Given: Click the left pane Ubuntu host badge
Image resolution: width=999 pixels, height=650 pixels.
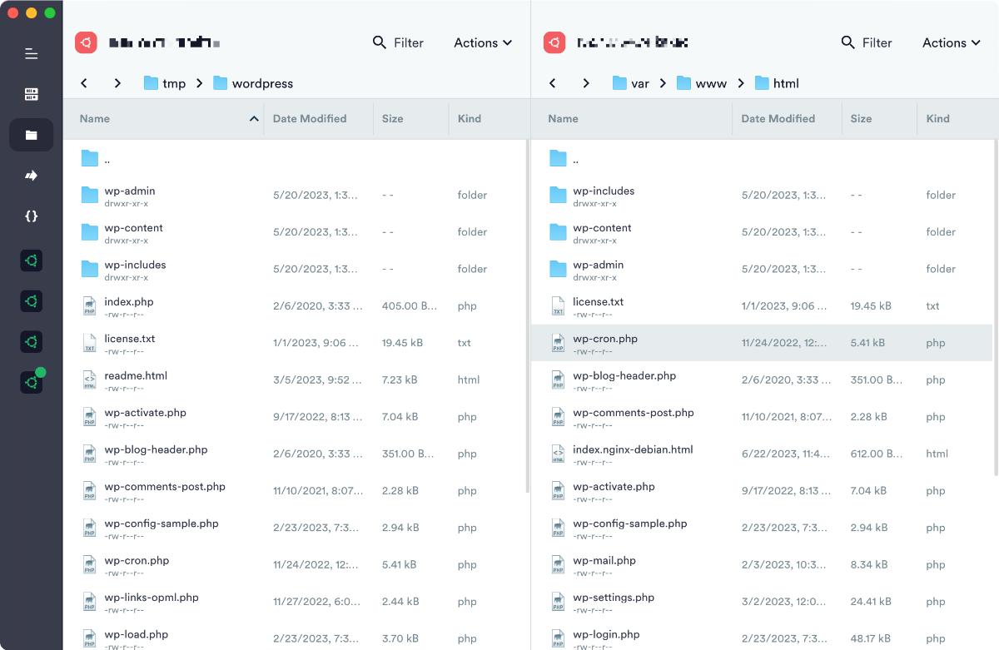Looking at the screenshot, I should [x=86, y=42].
